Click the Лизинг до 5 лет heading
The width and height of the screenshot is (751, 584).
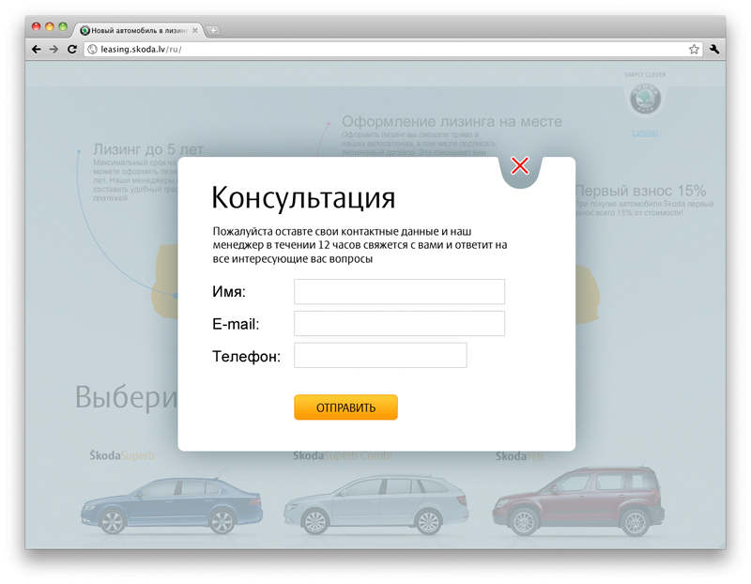[148, 149]
